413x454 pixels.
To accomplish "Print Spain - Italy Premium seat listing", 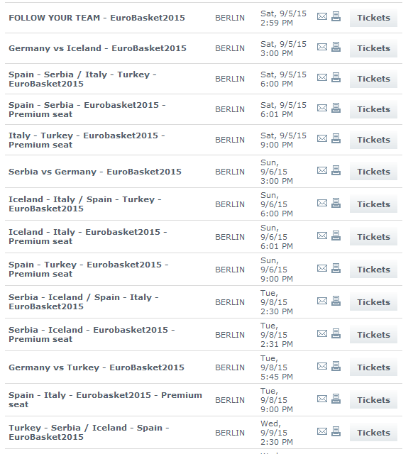I will pyautogui.click(x=336, y=399).
